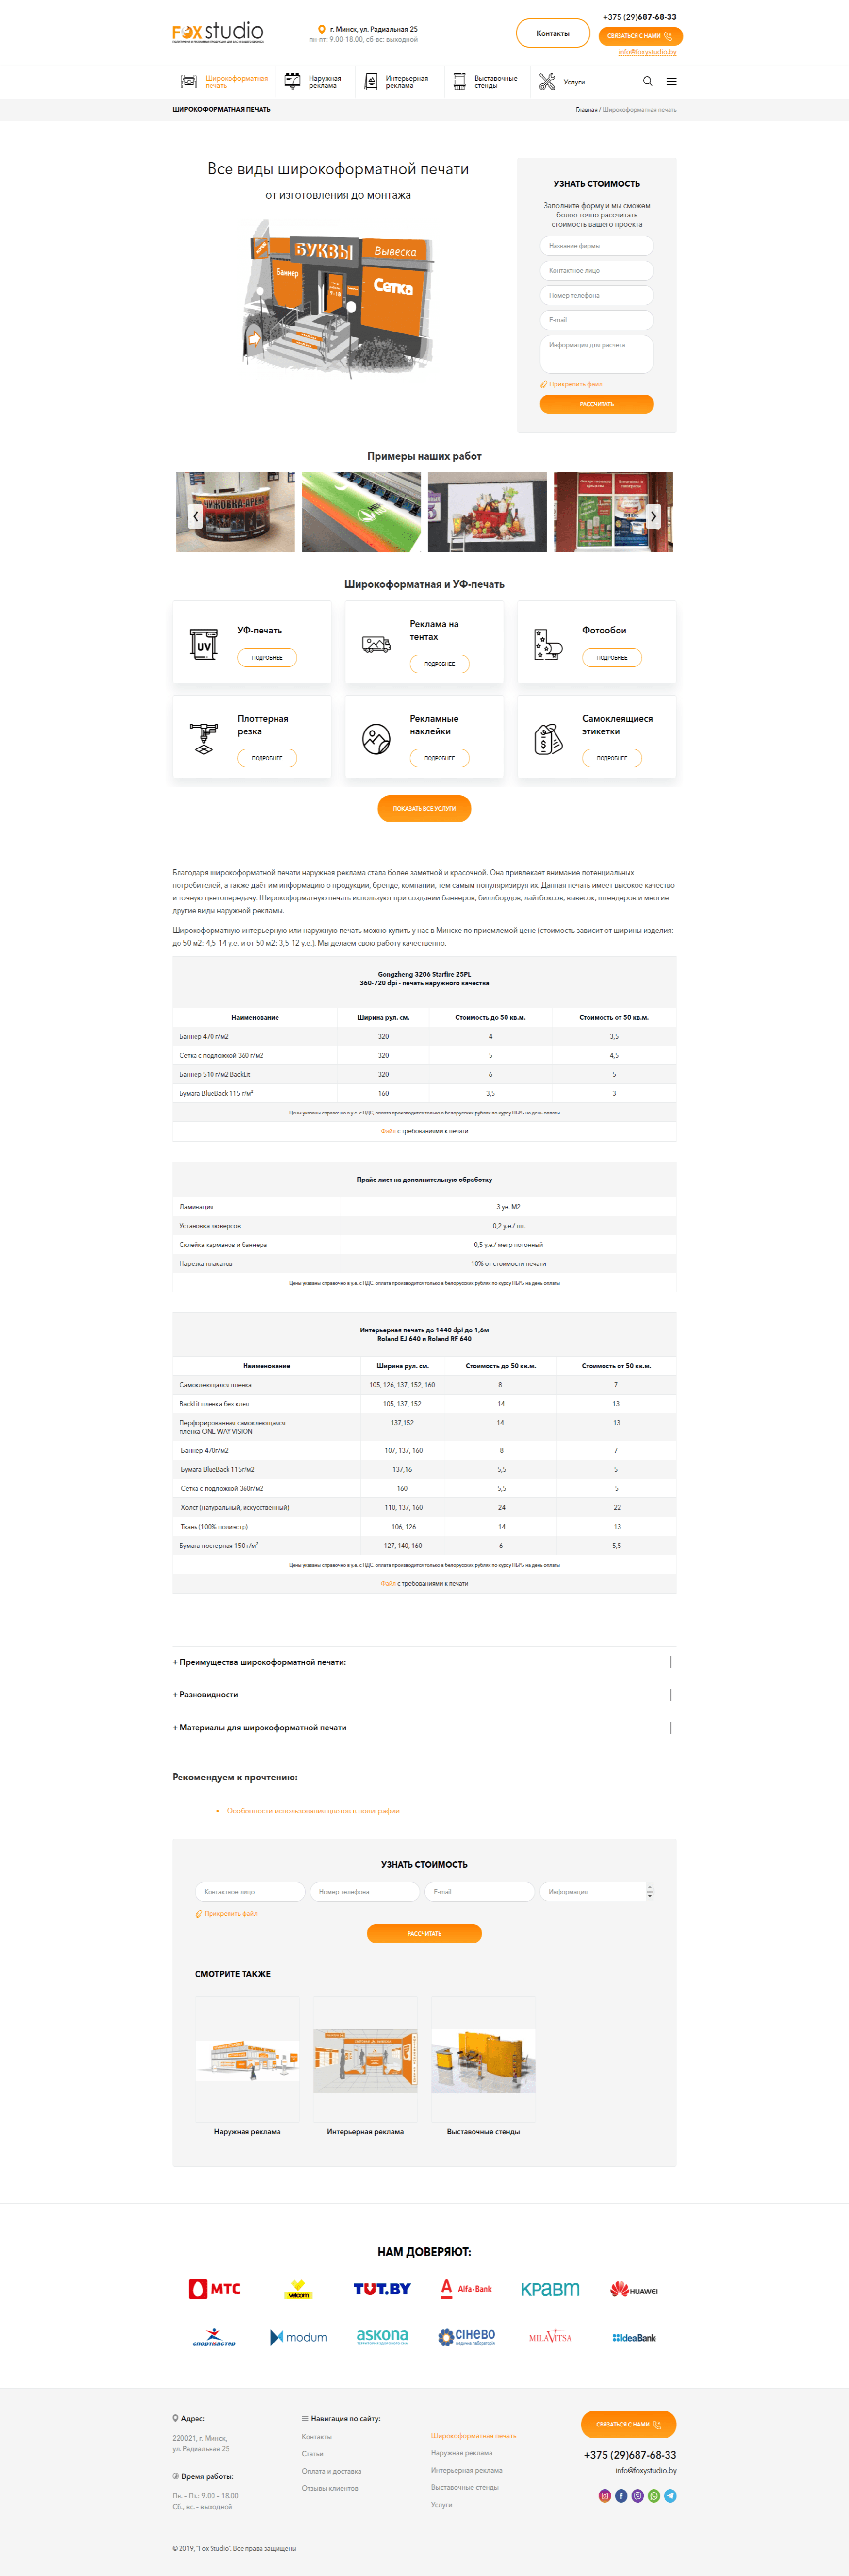
Task: Open the work example photo with fruits
Action: (x=487, y=512)
